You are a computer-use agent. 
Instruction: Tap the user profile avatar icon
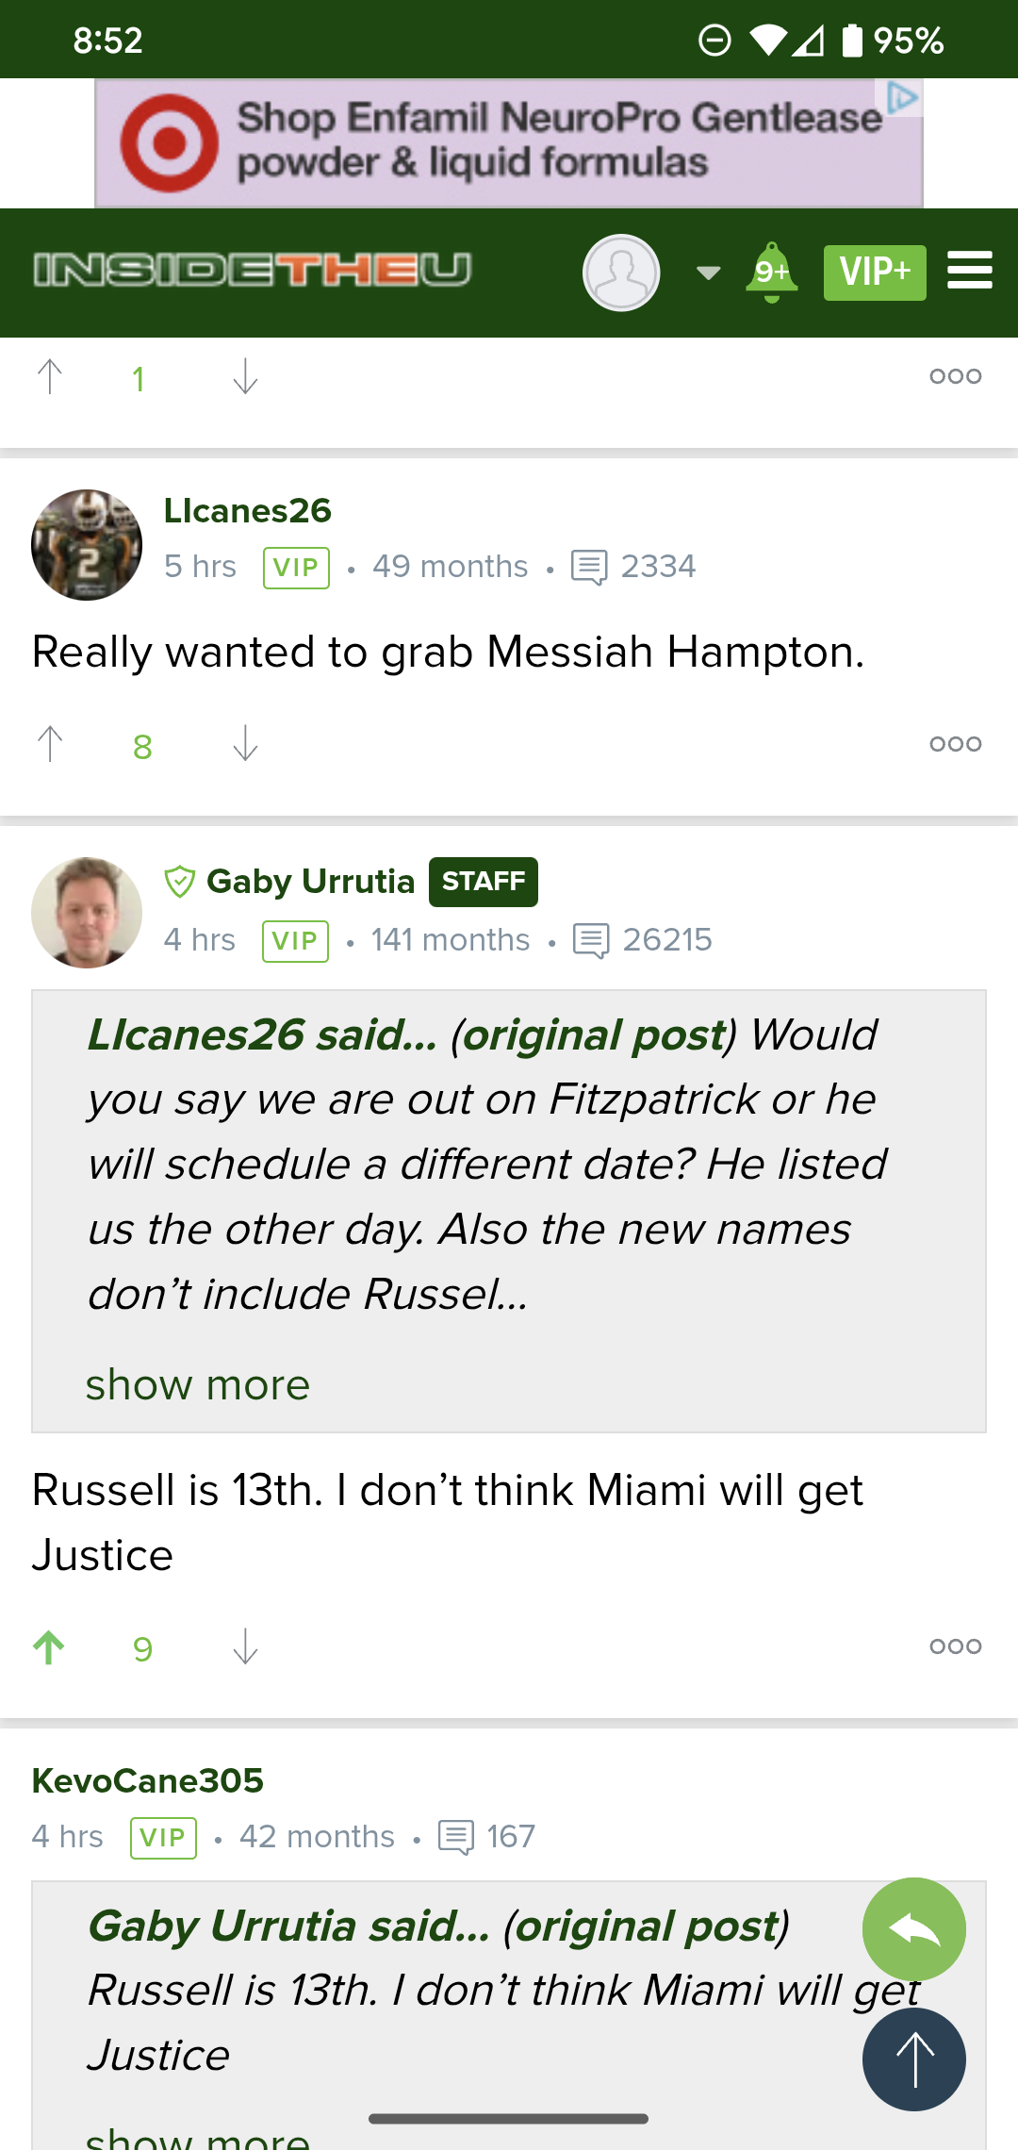[x=621, y=273]
